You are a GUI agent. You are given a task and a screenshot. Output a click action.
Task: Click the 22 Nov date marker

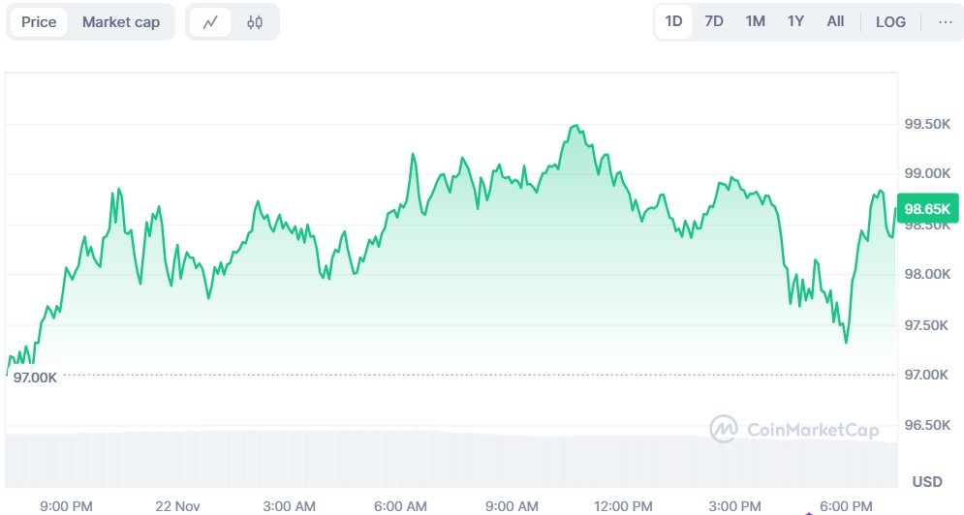(177, 506)
